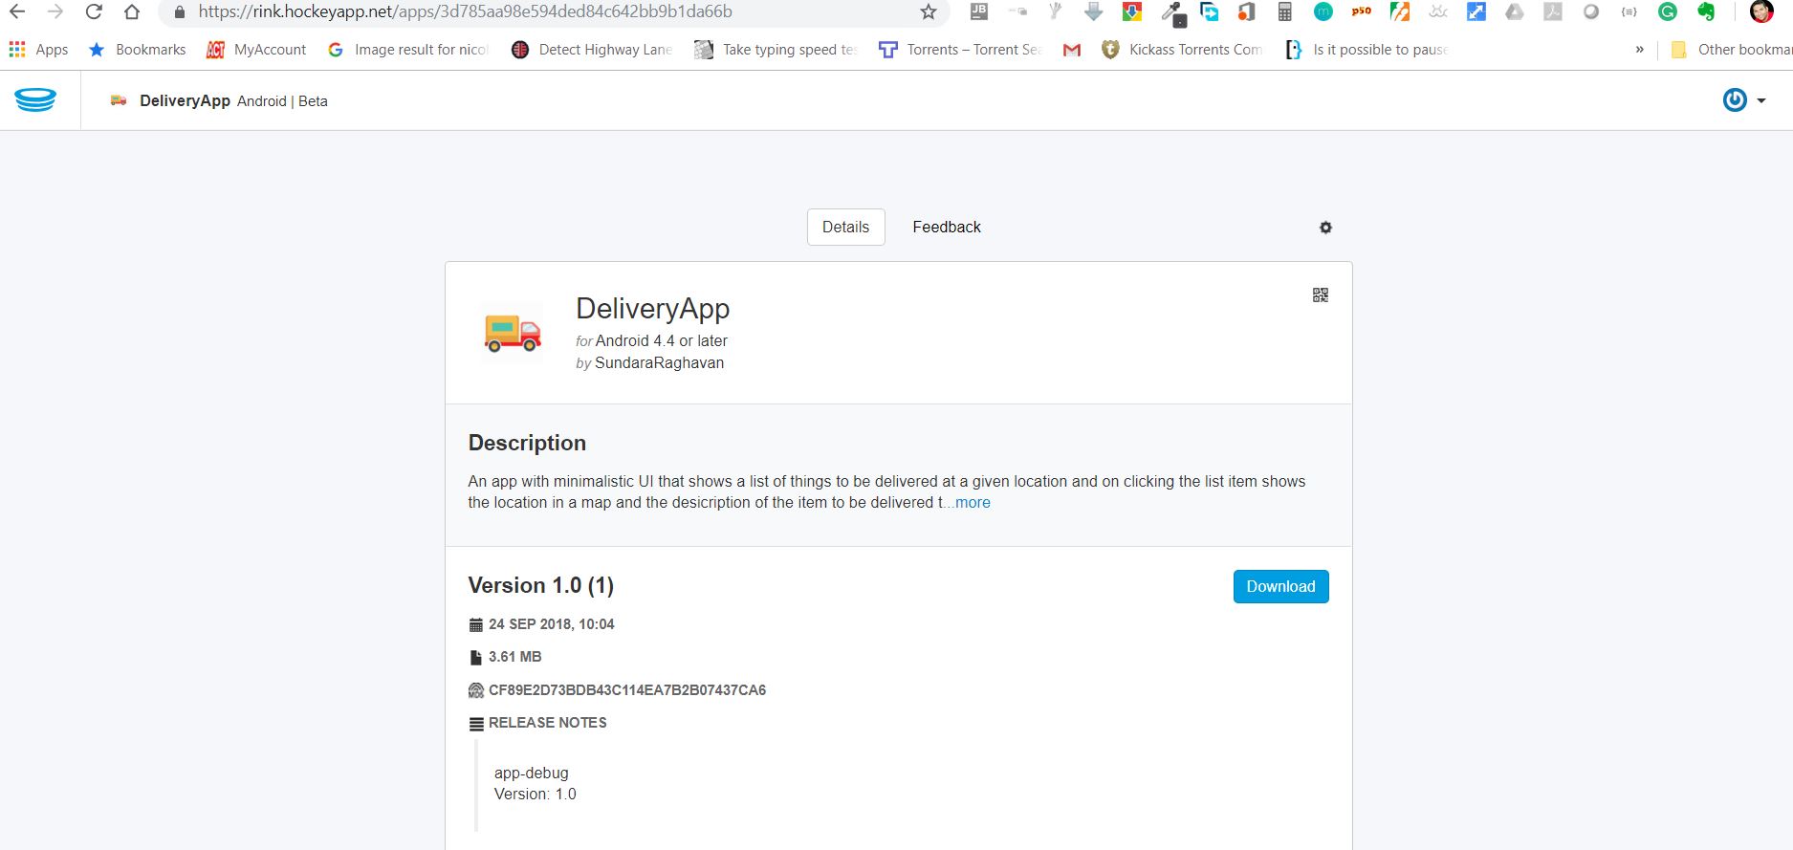Click the blue diagonal arrows extension
This screenshot has height=850, width=1793.
(1476, 11)
